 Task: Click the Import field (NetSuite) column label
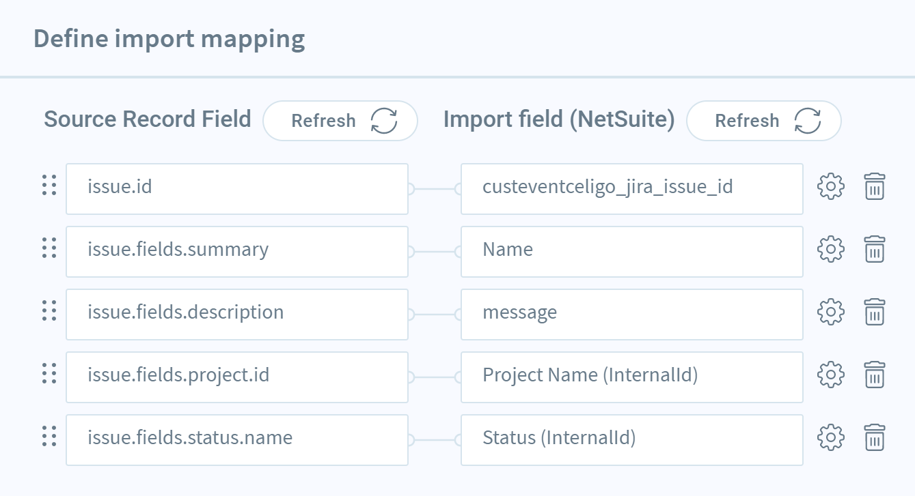click(559, 119)
